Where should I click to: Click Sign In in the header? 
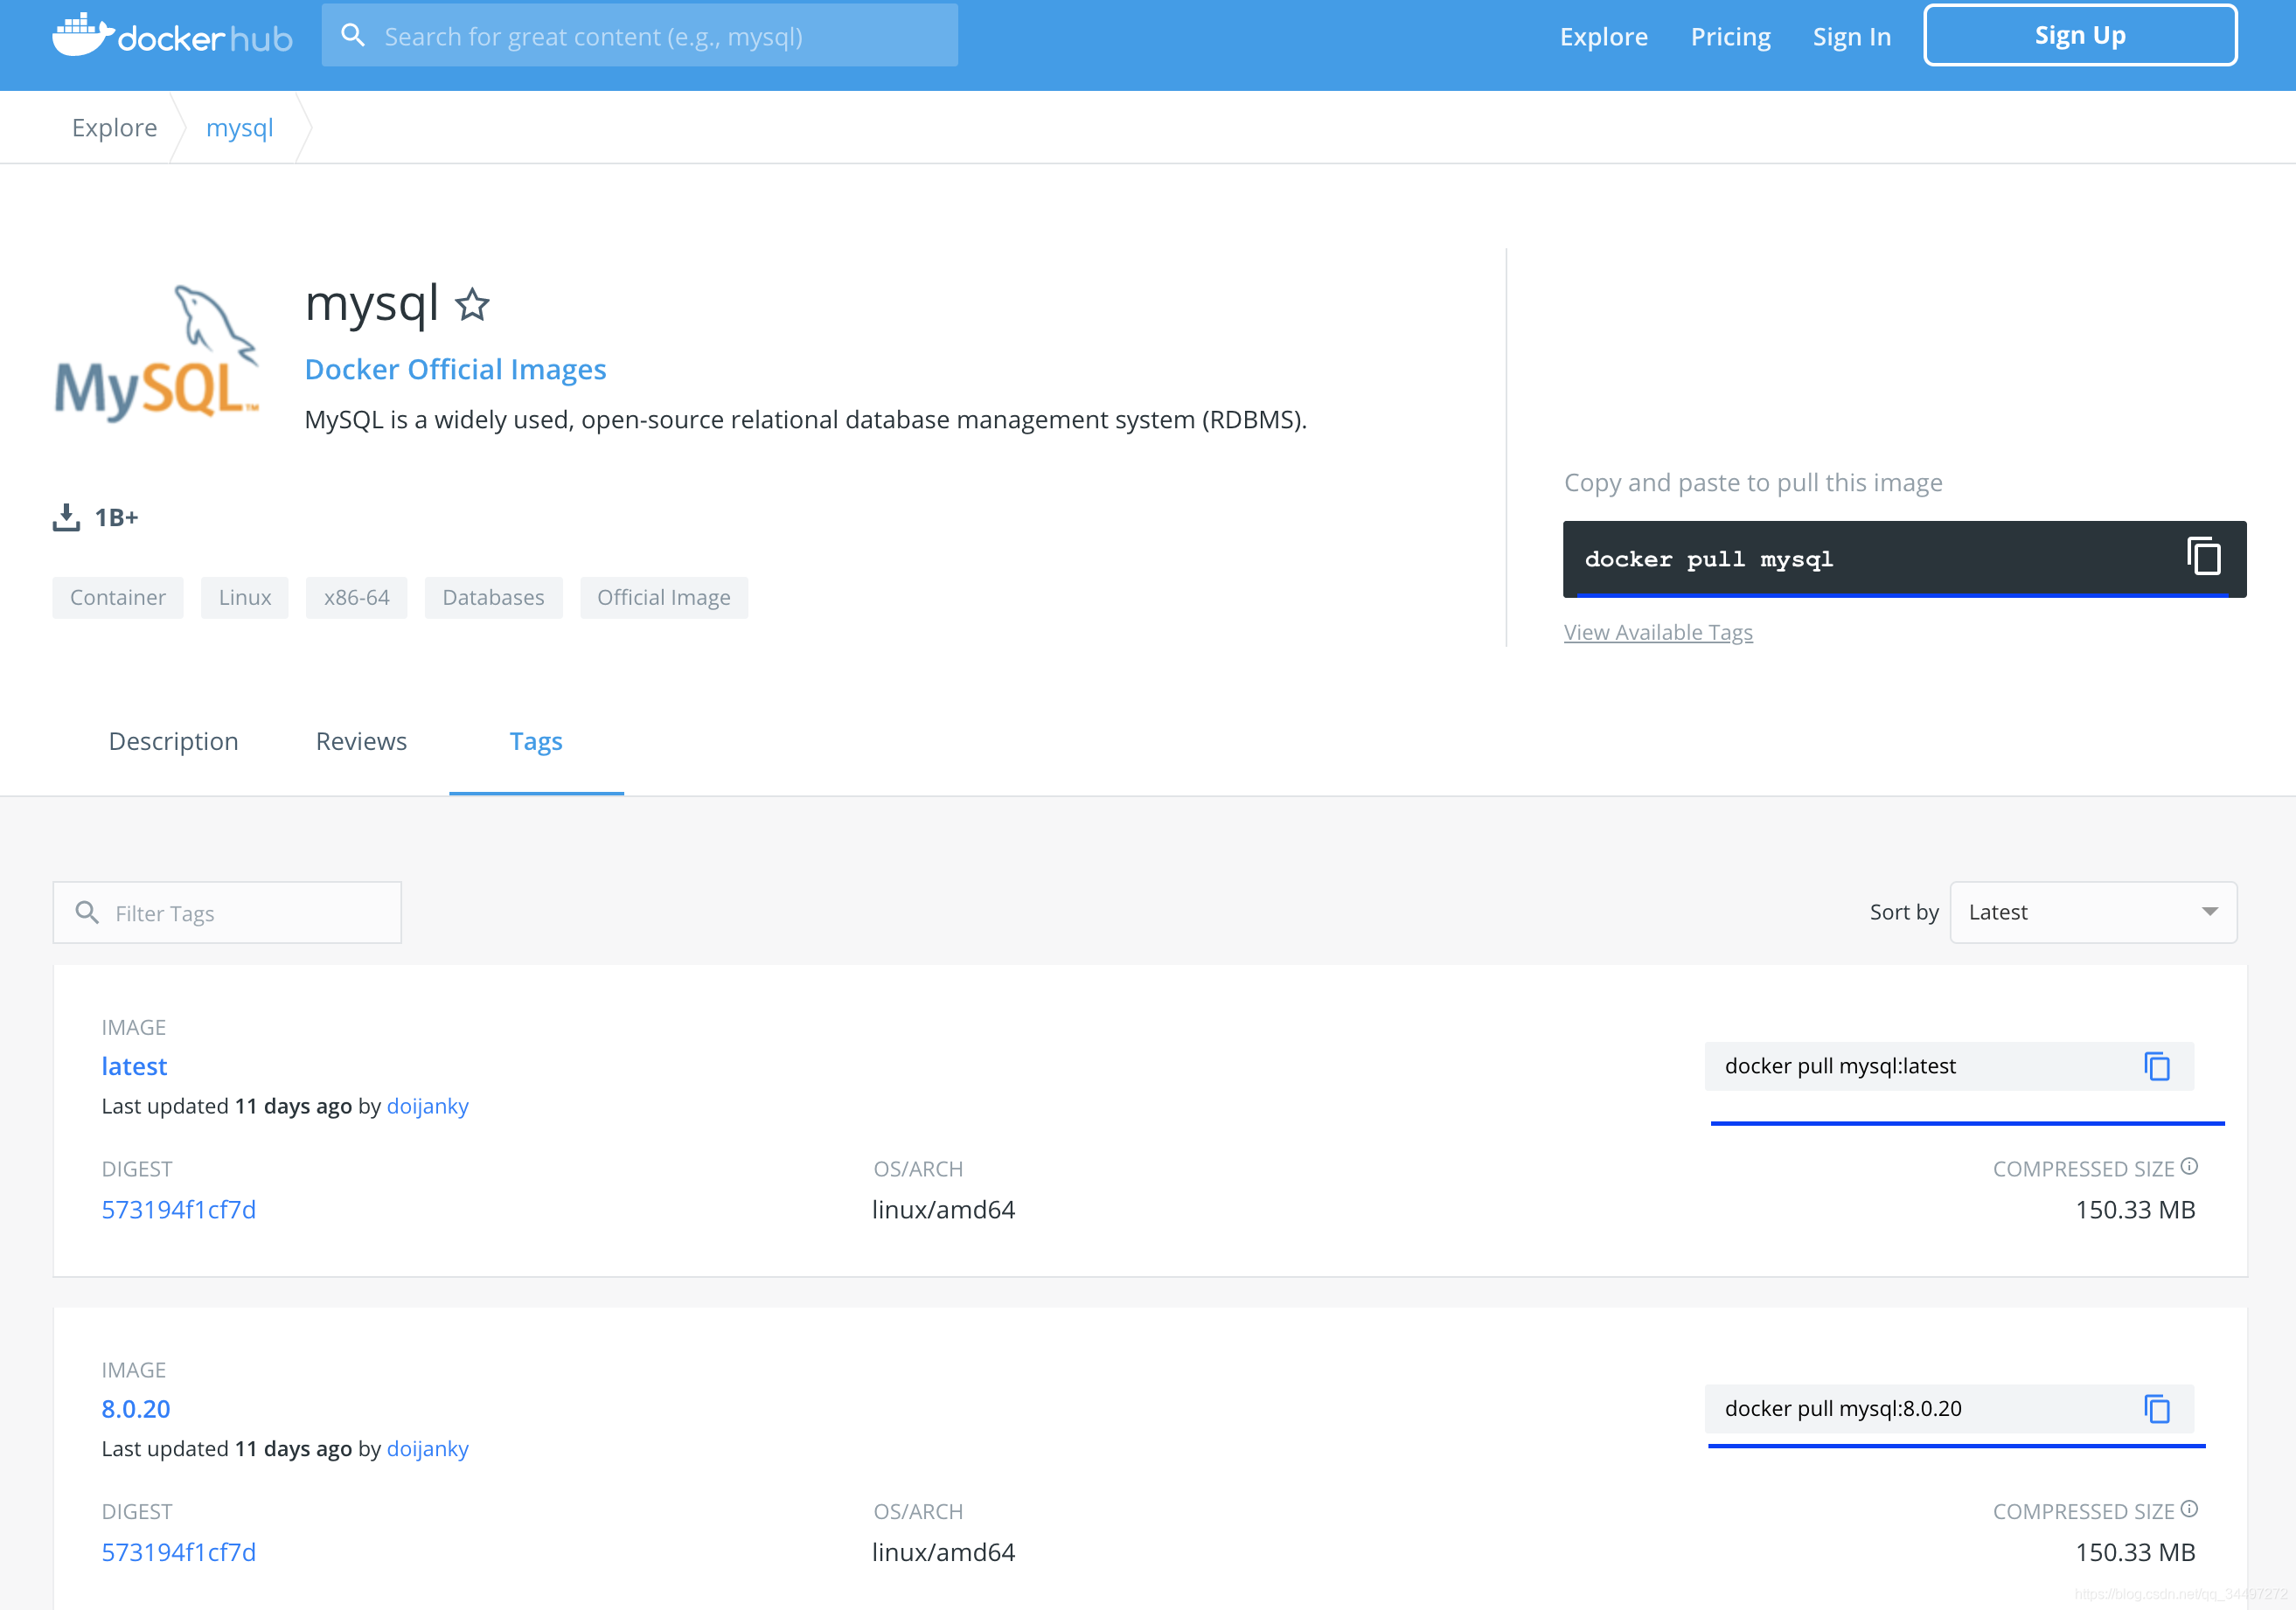click(x=1851, y=37)
